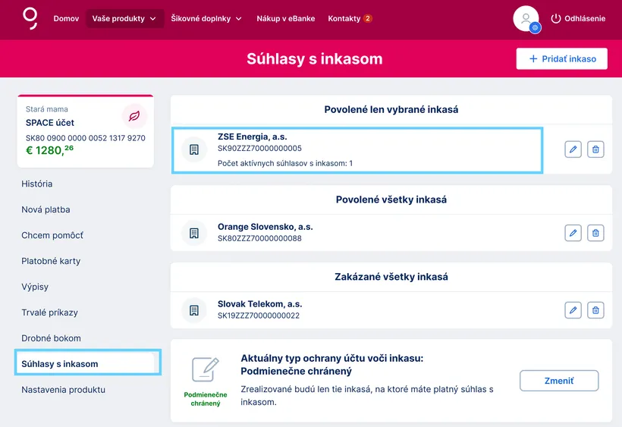Click the Zmeniť protection type button
Image resolution: width=622 pixels, height=427 pixels.
(x=559, y=381)
